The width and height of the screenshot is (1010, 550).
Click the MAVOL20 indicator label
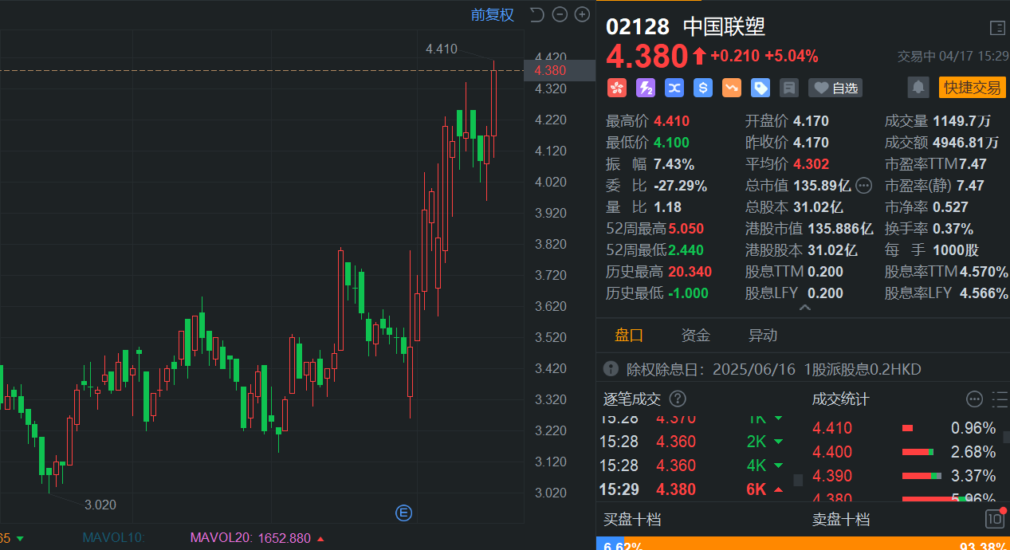[221, 538]
